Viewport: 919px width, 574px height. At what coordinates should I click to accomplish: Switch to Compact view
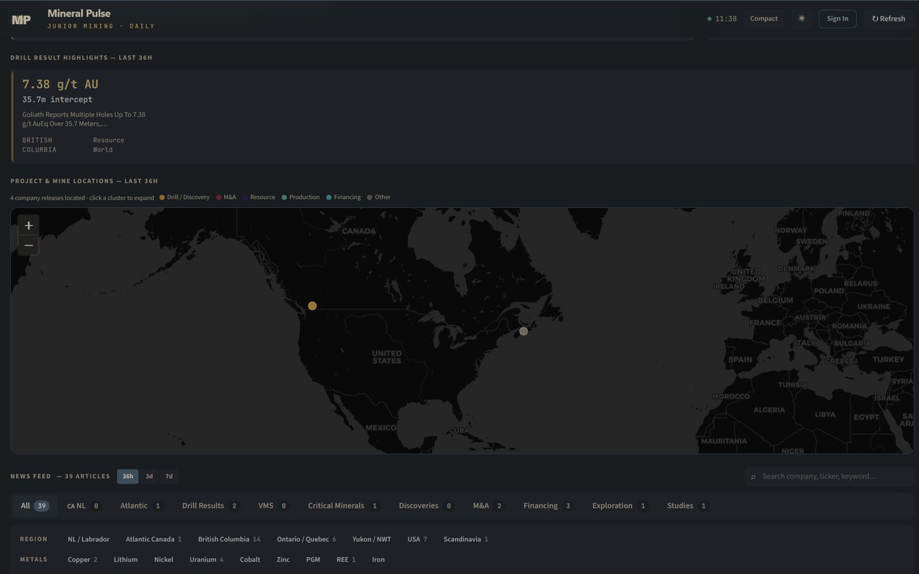(764, 18)
